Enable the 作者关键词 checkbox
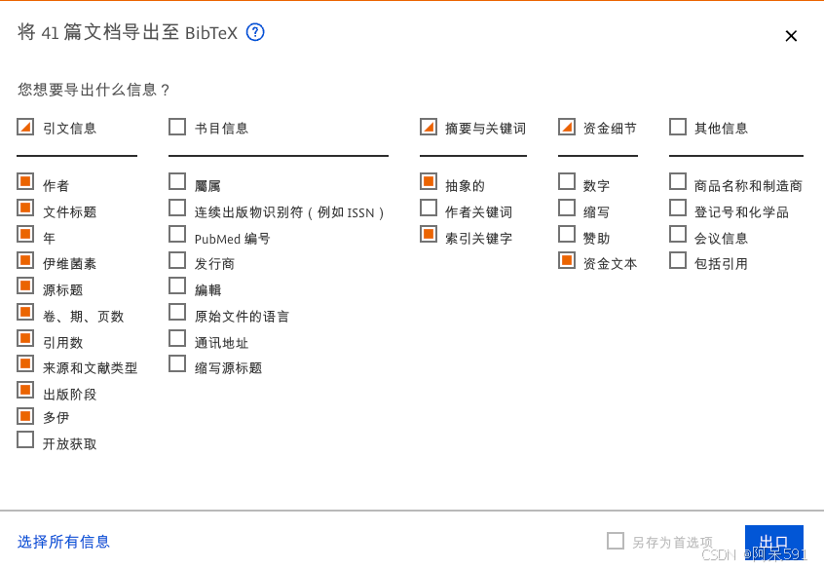 coord(428,209)
